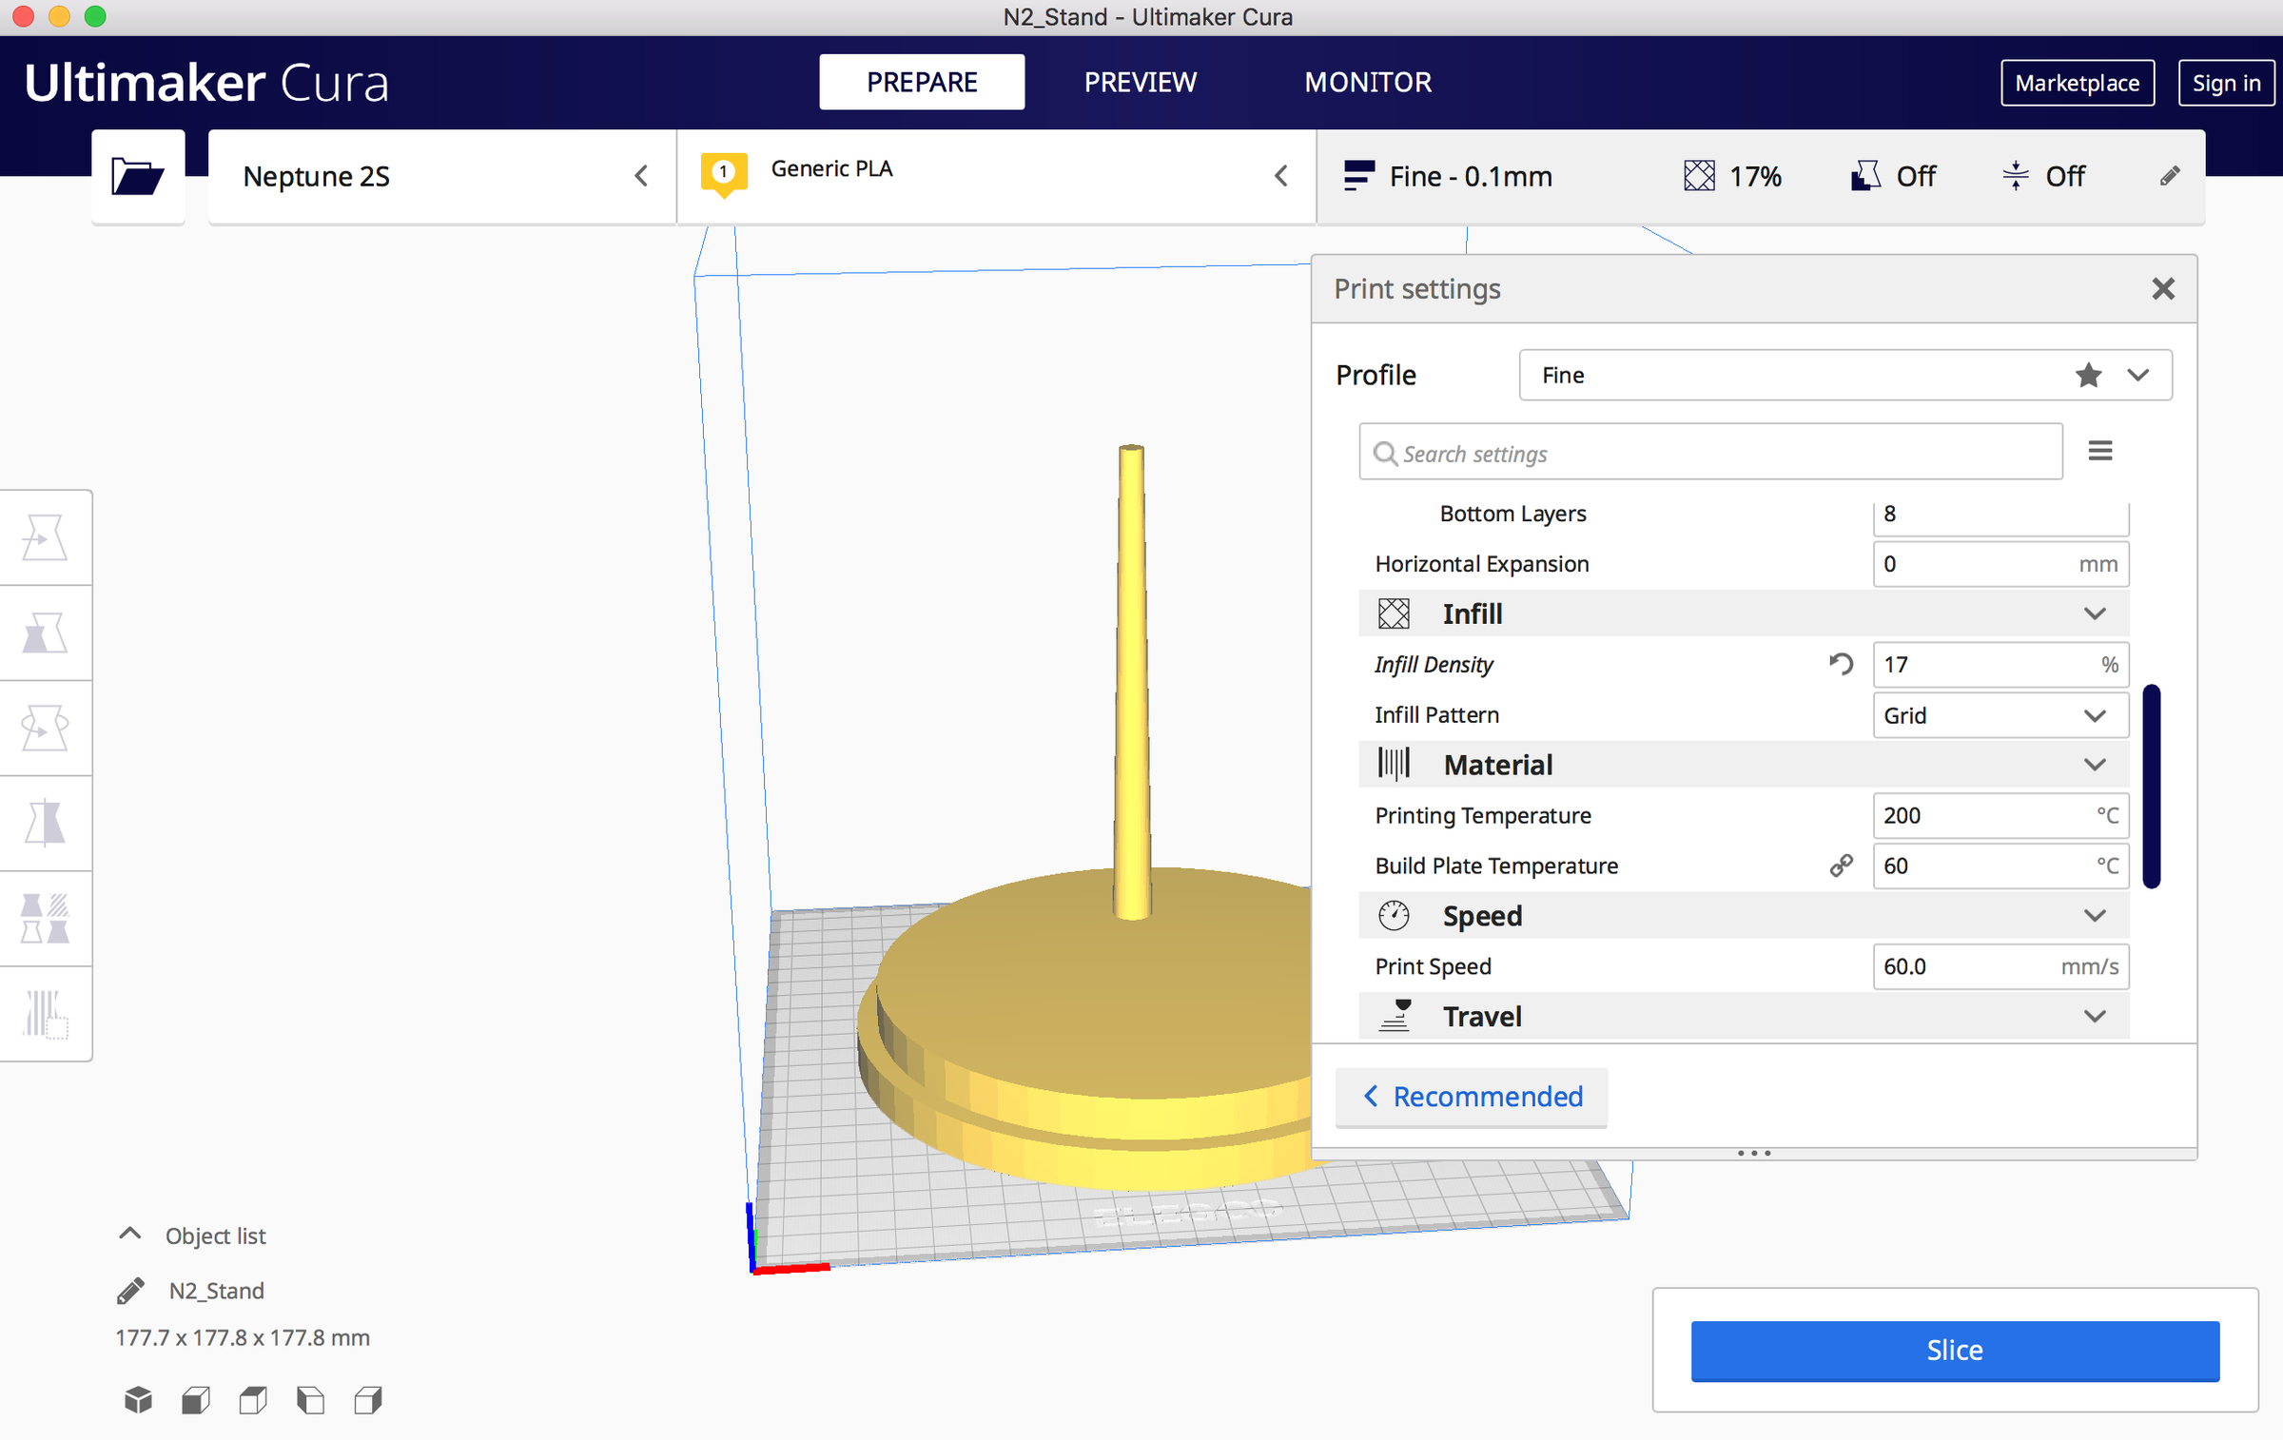The image size is (2283, 1440).
Task: Collapse the Object list panel
Action: click(x=130, y=1235)
